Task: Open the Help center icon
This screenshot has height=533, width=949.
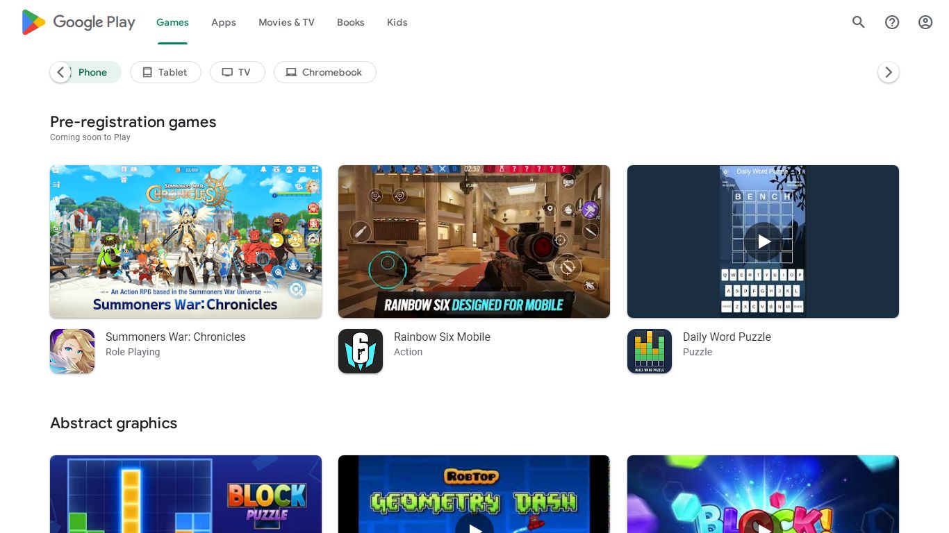Action: tap(892, 22)
